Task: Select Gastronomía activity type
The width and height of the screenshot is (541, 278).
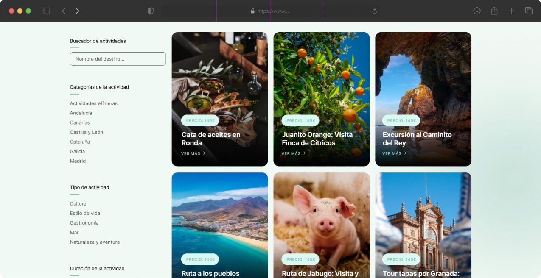Action: coord(84,223)
